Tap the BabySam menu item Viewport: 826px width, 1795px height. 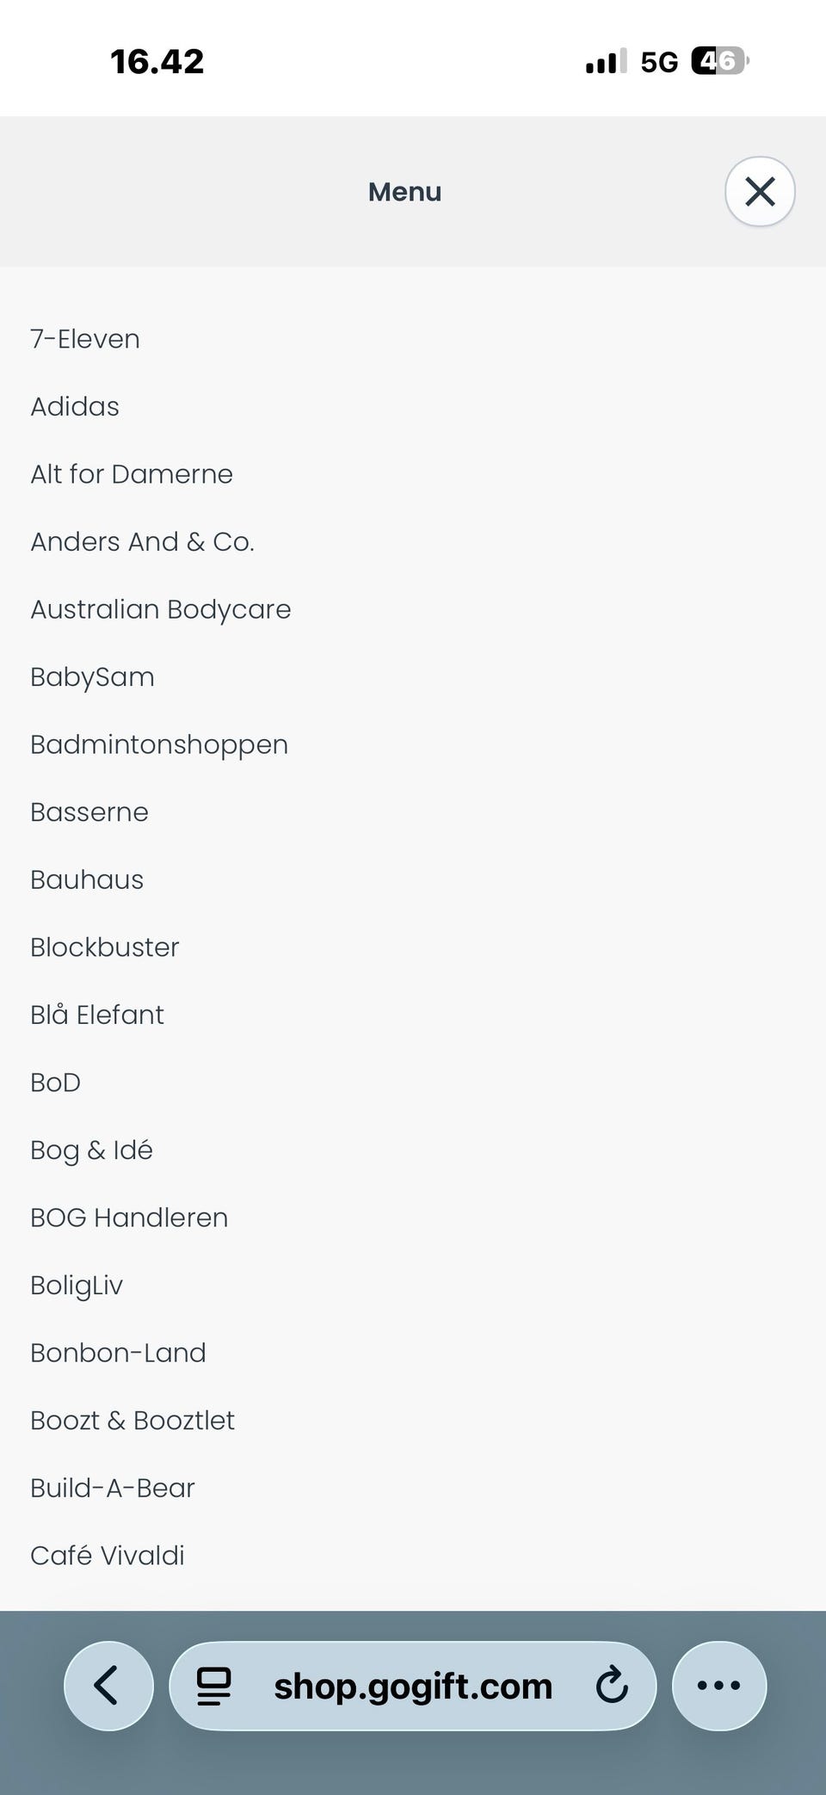(92, 677)
